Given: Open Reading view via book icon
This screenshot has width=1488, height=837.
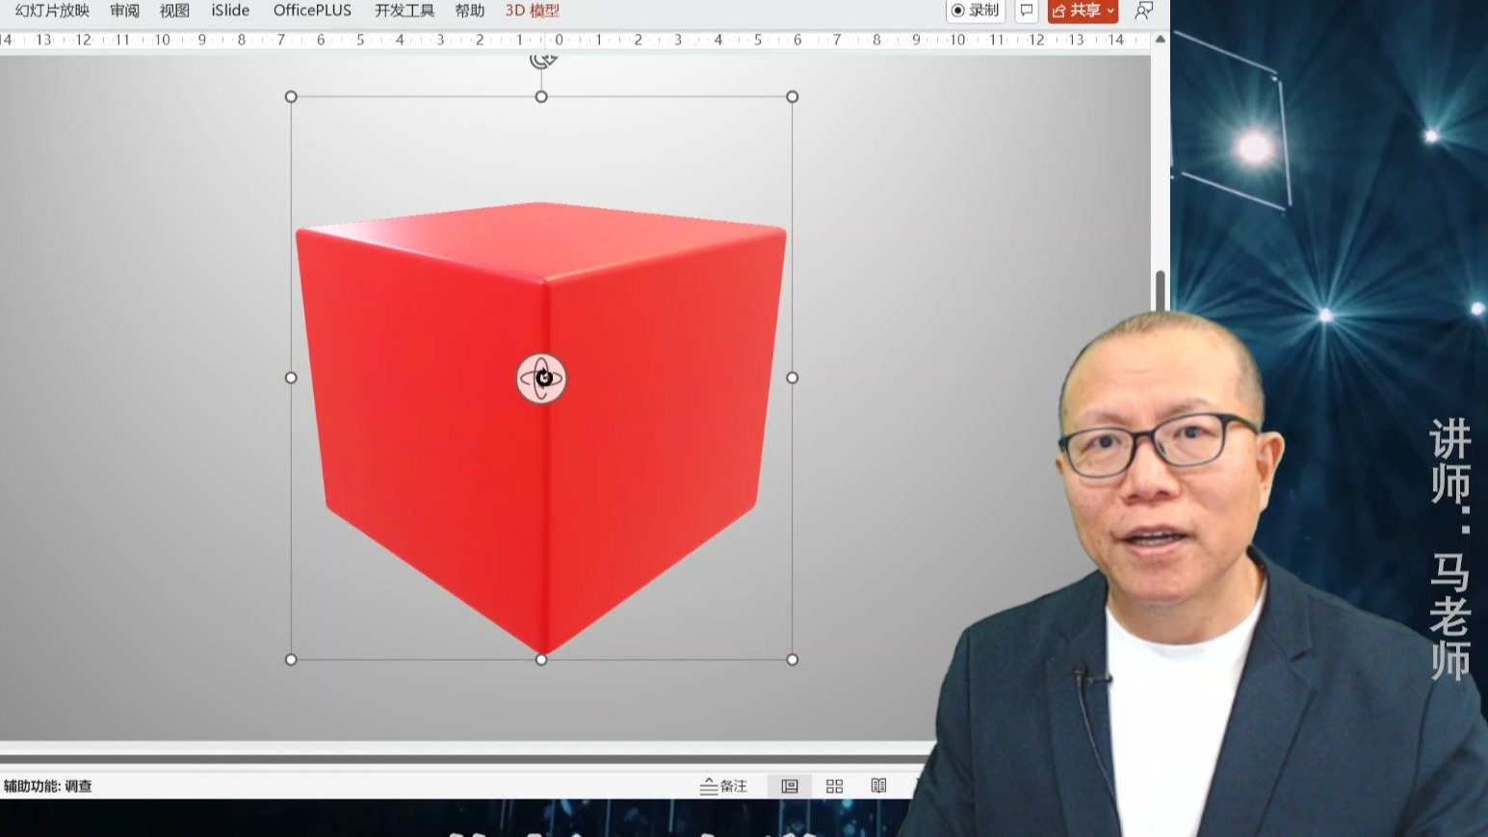Looking at the screenshot, I should point(878,786).
